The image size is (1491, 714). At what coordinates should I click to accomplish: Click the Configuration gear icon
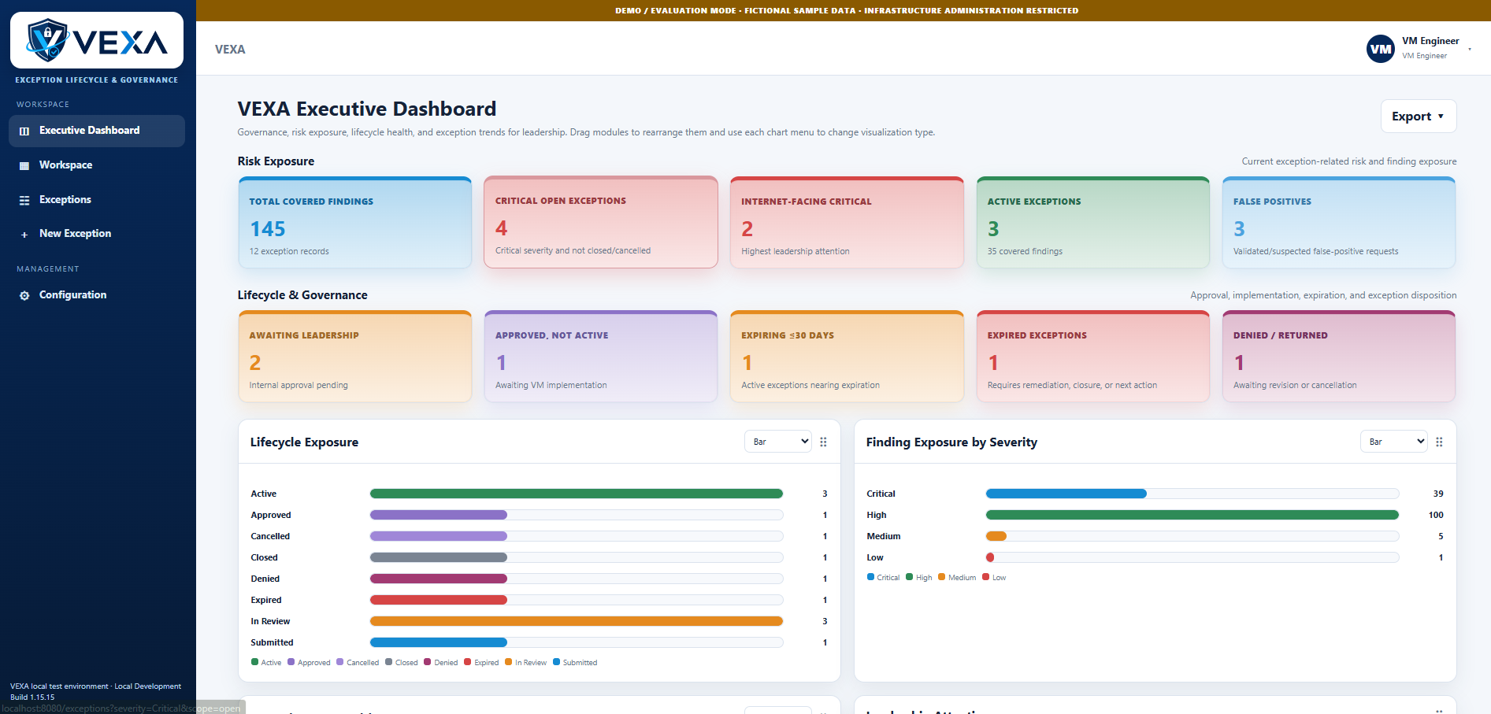click(24, 295)
